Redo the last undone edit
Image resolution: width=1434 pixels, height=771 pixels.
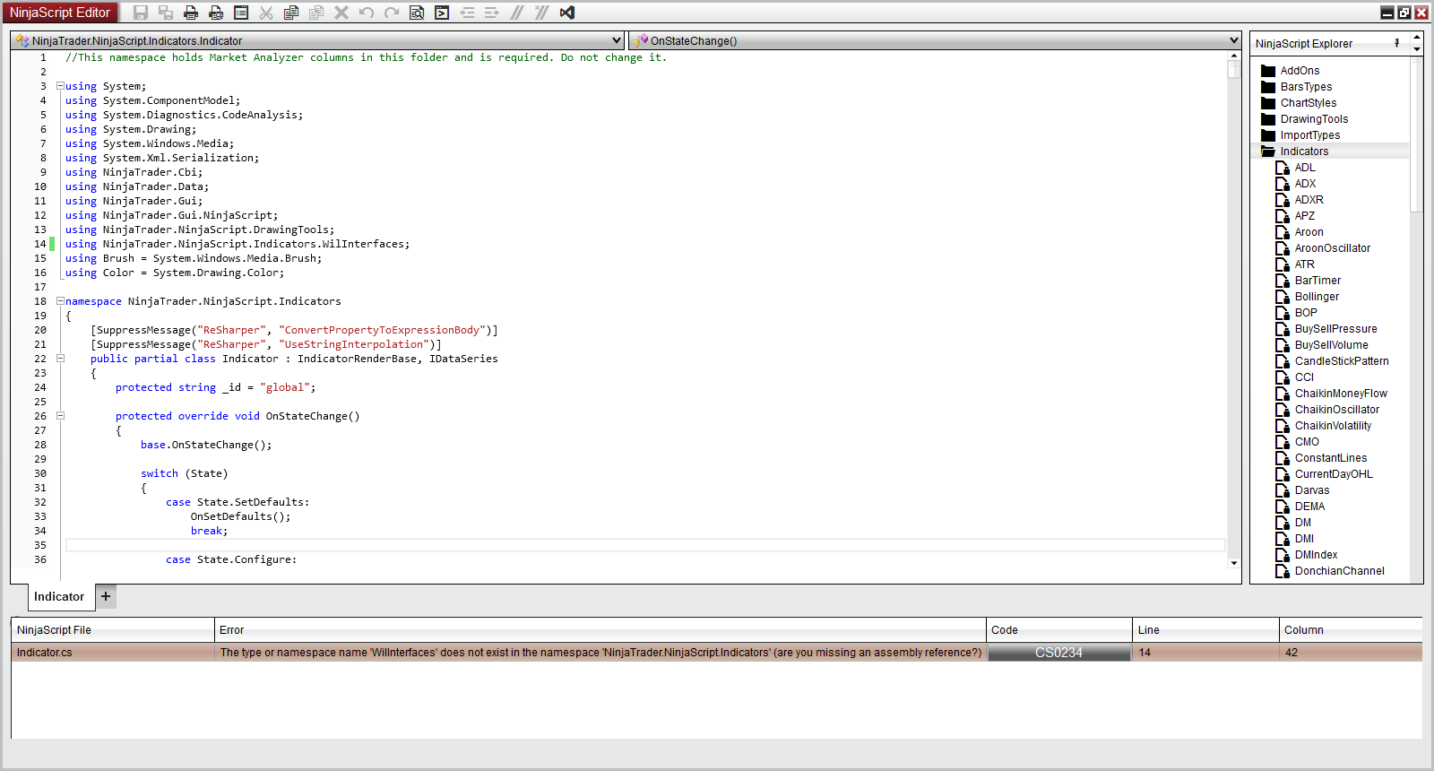tap(392, 13)
